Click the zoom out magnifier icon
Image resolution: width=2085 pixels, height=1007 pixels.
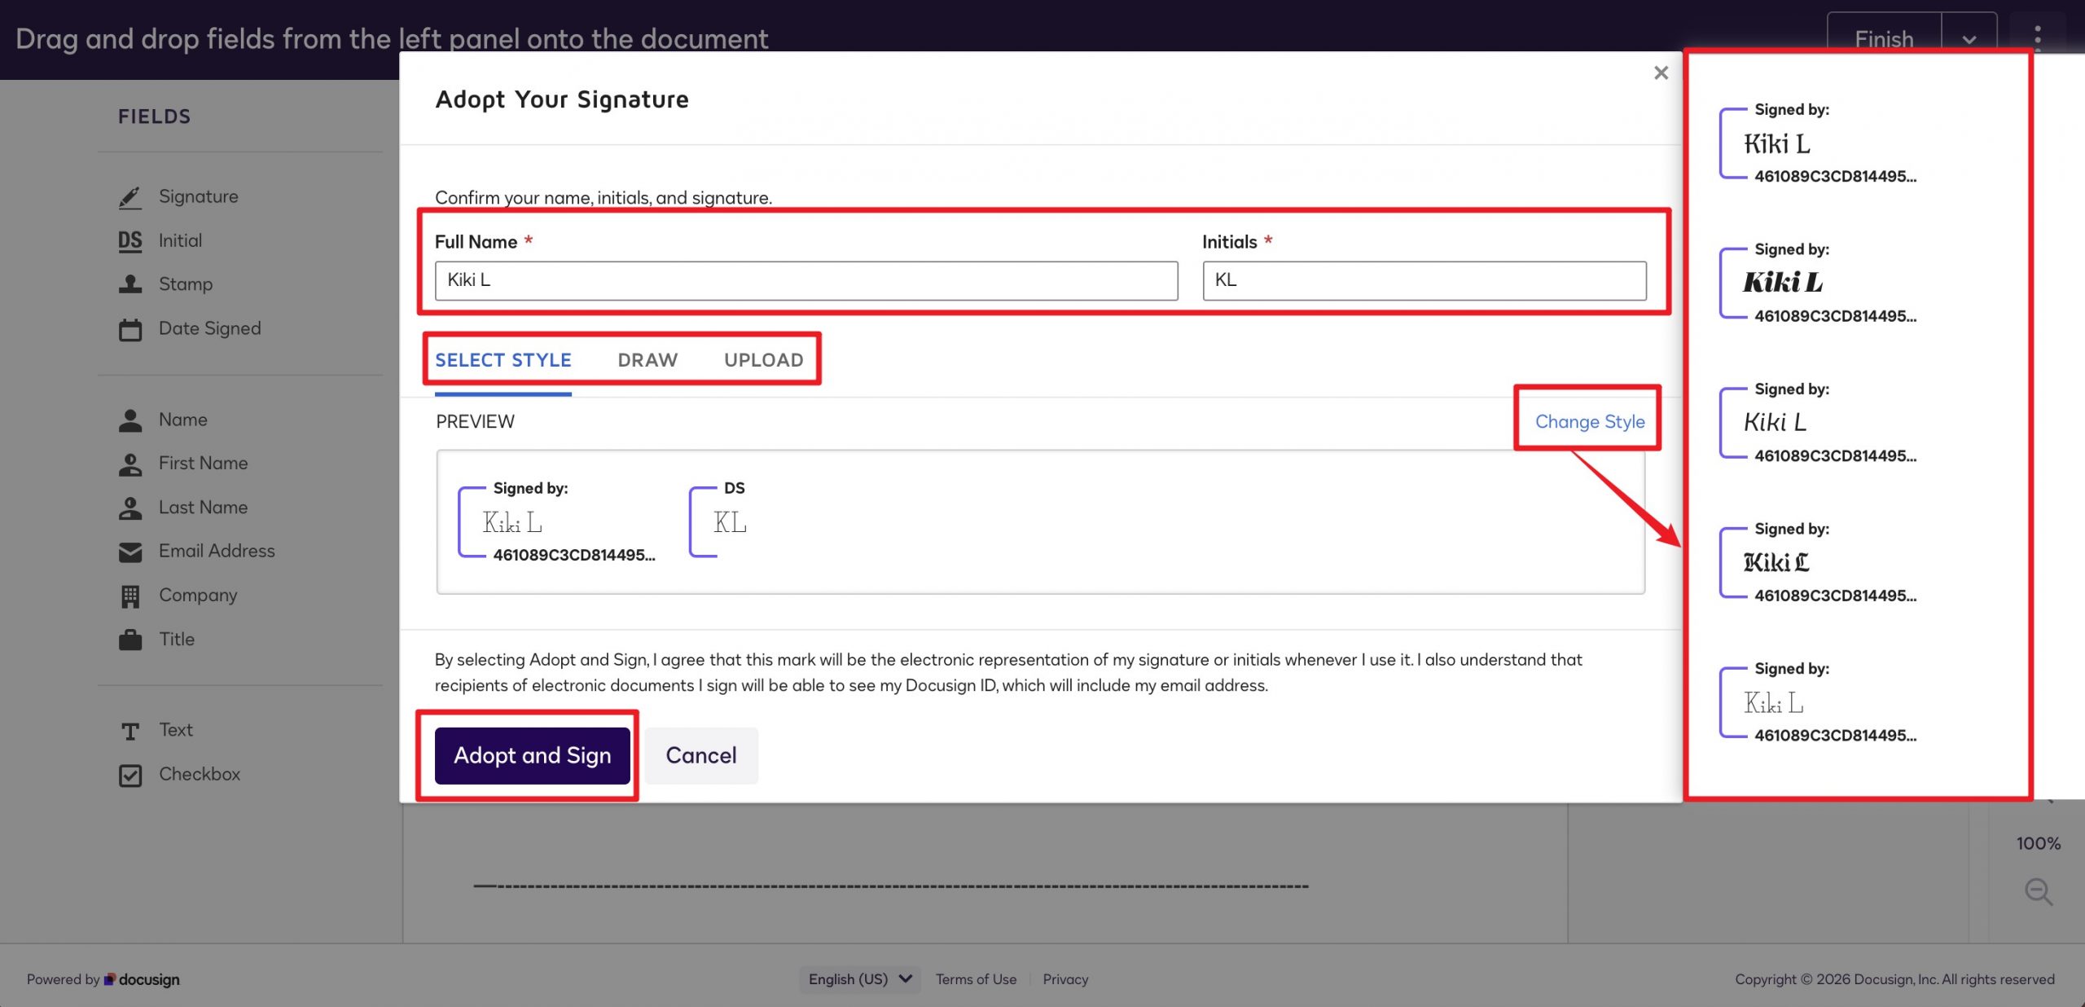coord(2039,891)
